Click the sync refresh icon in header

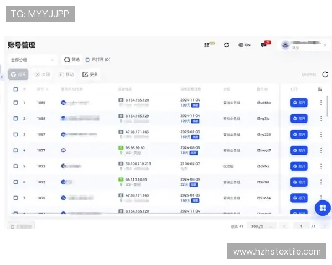tap(226, 45)
